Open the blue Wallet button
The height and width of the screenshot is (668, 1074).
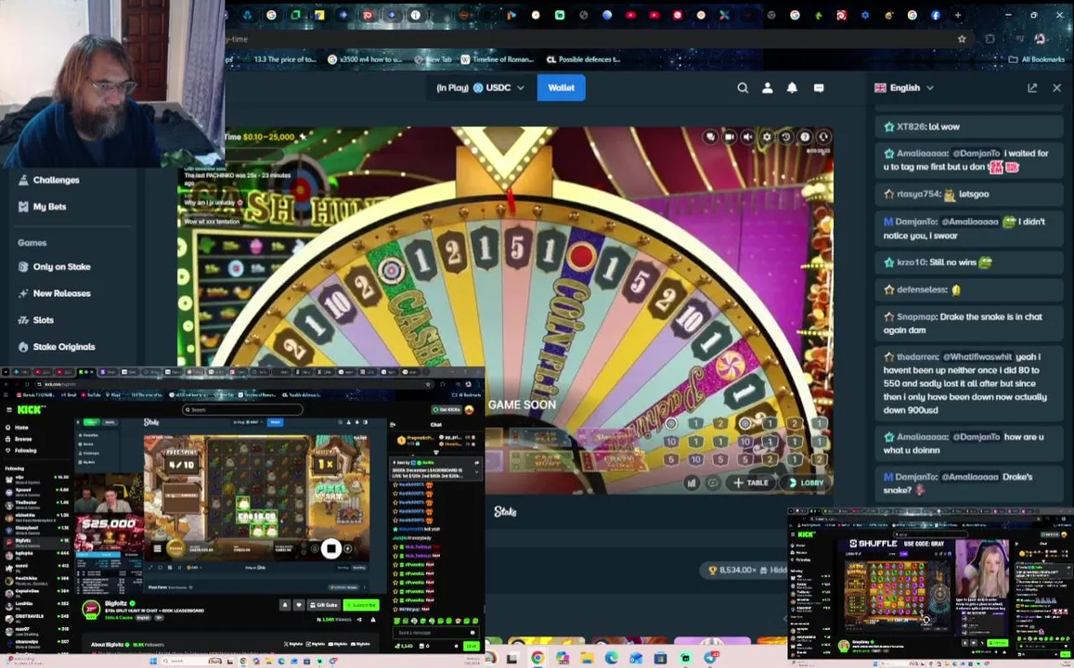point(561,87)
